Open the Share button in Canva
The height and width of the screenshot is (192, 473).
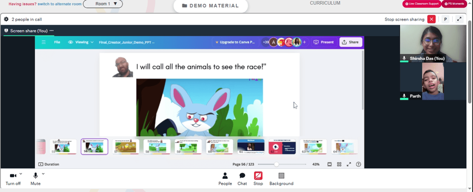pos(350,42)
